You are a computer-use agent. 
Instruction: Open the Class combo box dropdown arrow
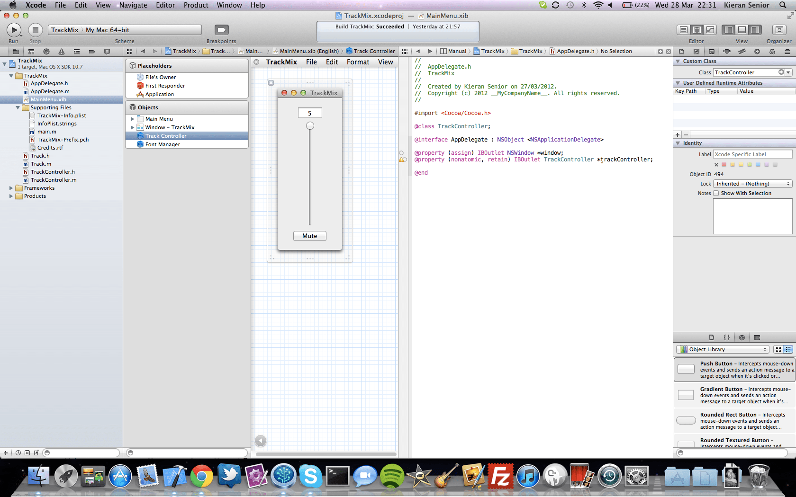(x=788, y=72)
